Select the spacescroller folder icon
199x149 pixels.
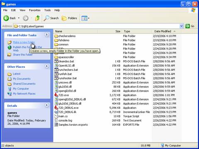click(x=56, y=57)
